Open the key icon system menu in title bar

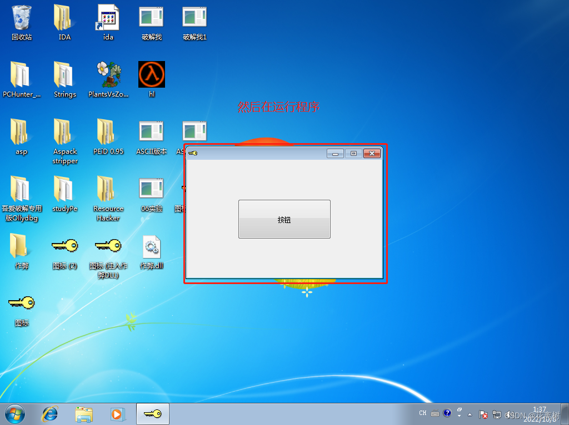click(193, 153)
